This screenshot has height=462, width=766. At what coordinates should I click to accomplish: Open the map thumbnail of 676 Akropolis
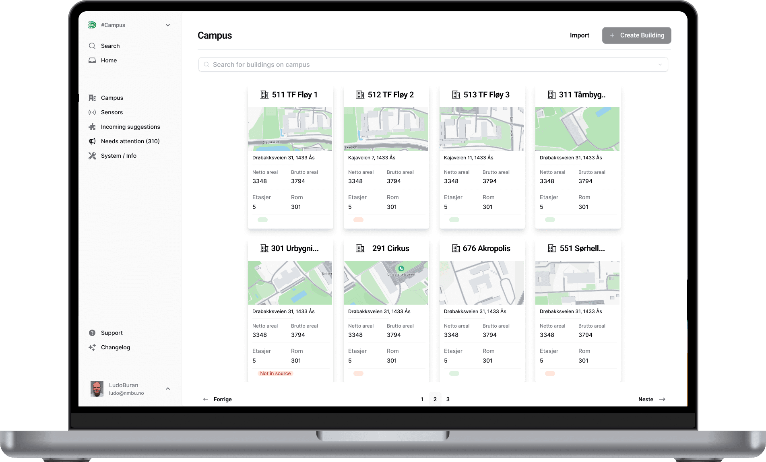[481, 283]
